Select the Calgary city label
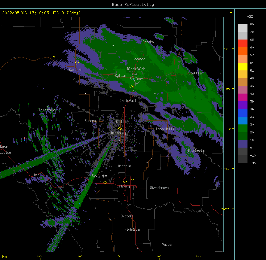266x260 pixels. tap(123, 186)
